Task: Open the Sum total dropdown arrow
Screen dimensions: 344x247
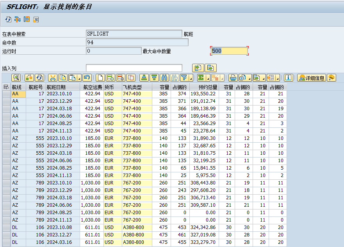Action: [x=208, y=79]
